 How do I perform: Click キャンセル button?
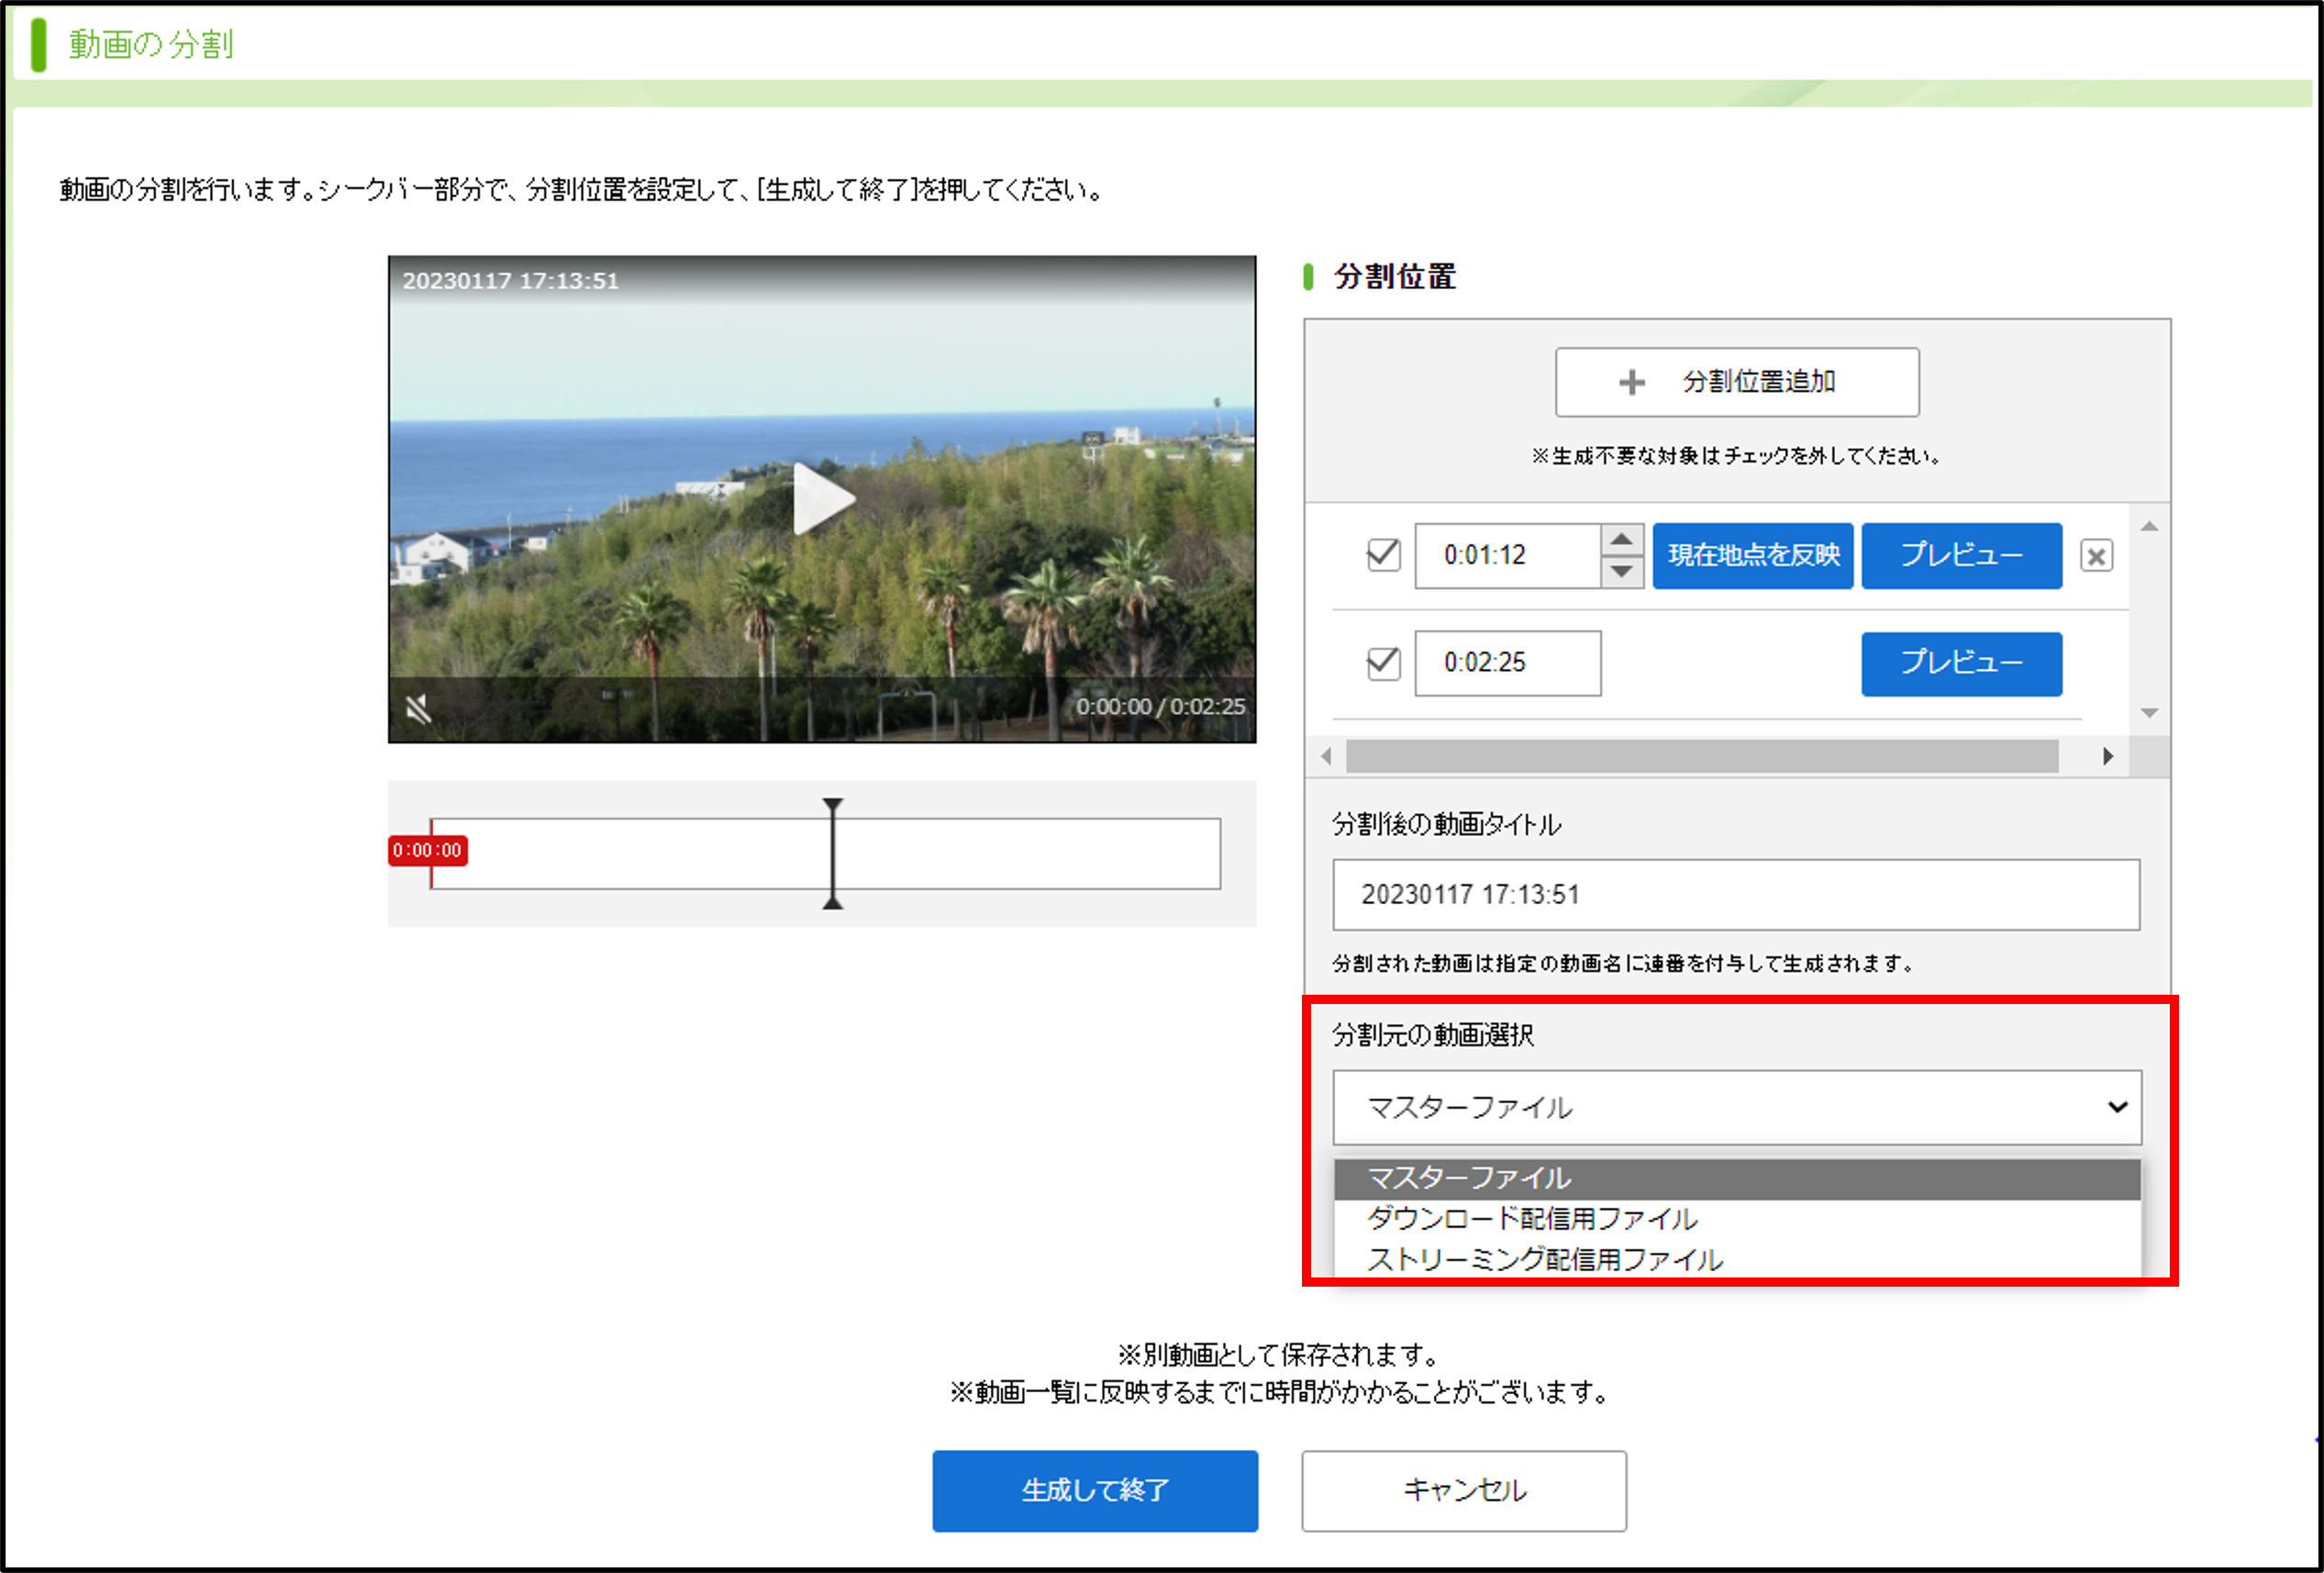point(1464,1490)
